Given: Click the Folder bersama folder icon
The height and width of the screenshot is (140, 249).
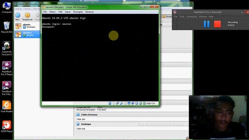Looking at the screenshot, I should (x=78, y=115).
